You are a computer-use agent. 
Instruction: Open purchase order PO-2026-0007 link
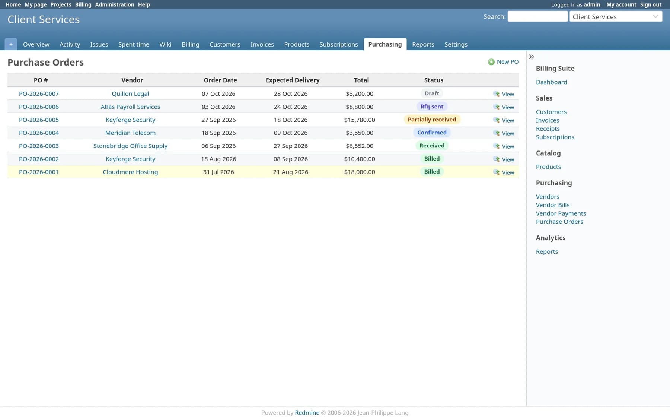[39, 94]
